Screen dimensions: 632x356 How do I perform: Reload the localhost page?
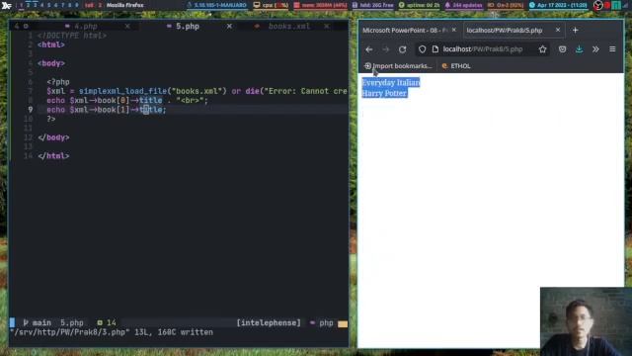[x=402, y=49]
